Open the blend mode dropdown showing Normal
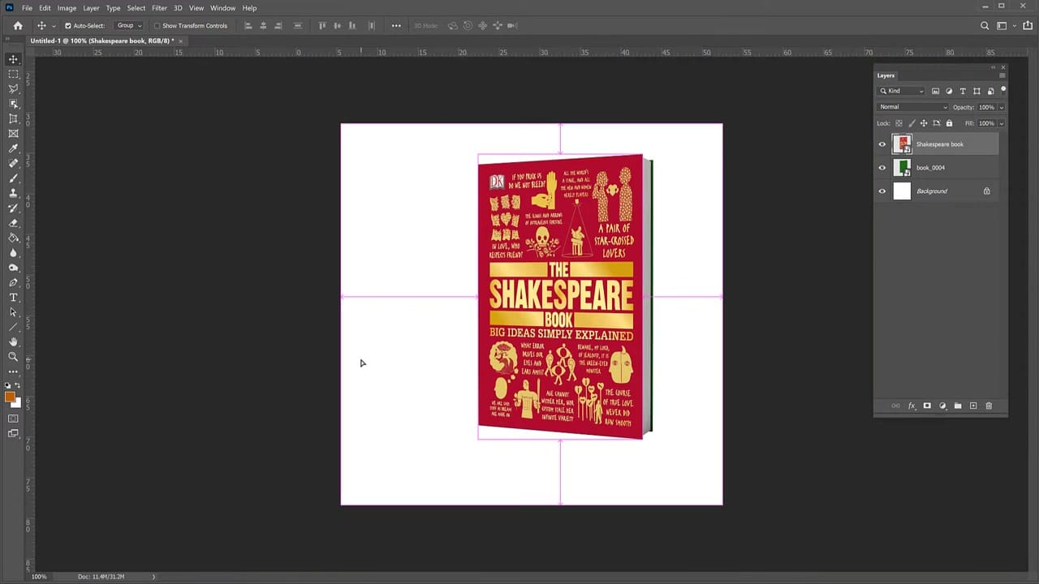Image resolution: width=1039 pixels, height=584 pixels. [x=912, y=106]
